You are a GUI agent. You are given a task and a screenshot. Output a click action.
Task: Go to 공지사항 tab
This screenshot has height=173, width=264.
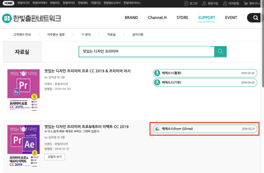[138, 35]
